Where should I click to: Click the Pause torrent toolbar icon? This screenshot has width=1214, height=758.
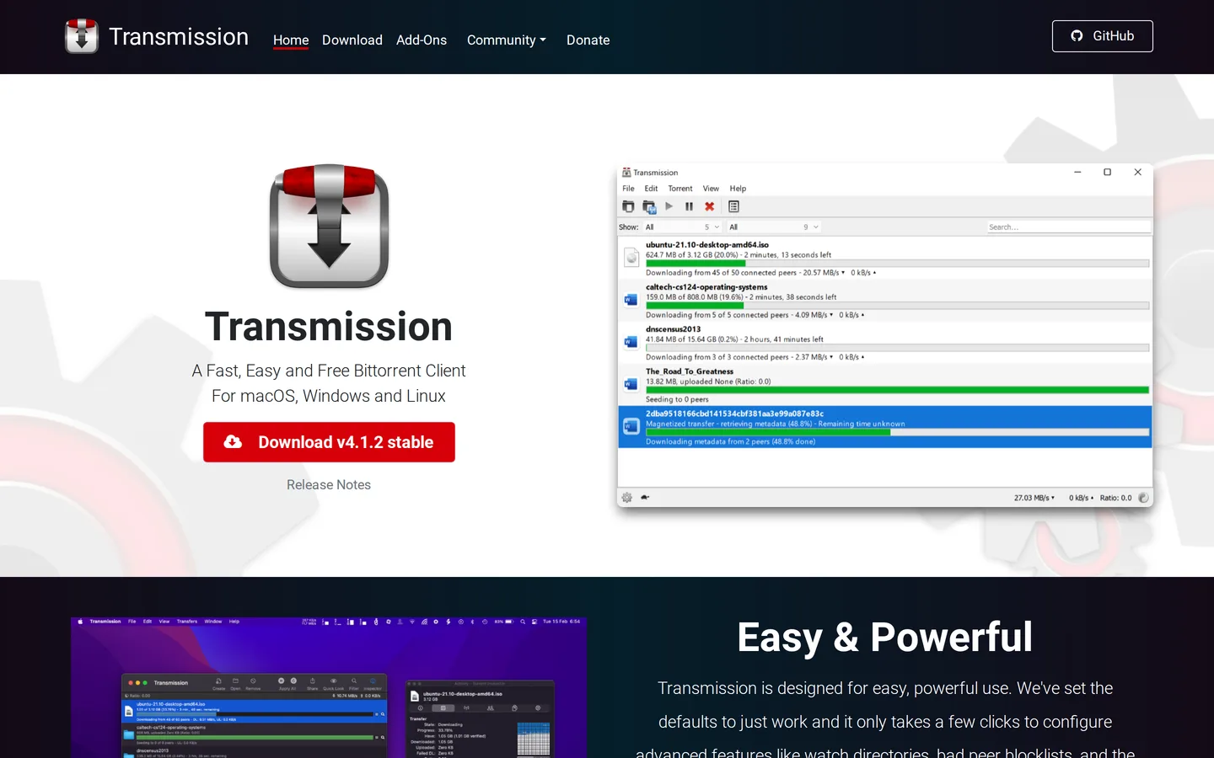[x=689, y=206]
